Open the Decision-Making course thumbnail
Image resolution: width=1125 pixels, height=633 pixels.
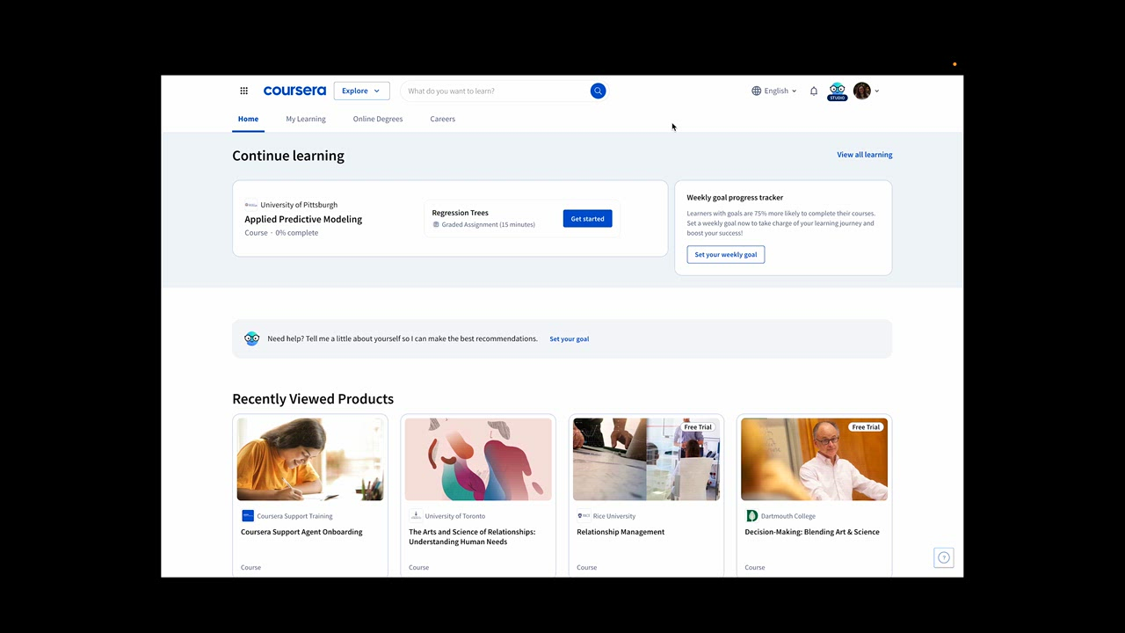[814, 459]
